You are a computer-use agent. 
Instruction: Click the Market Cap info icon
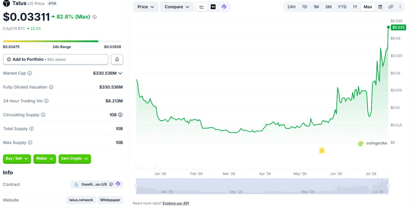(30, 73)
